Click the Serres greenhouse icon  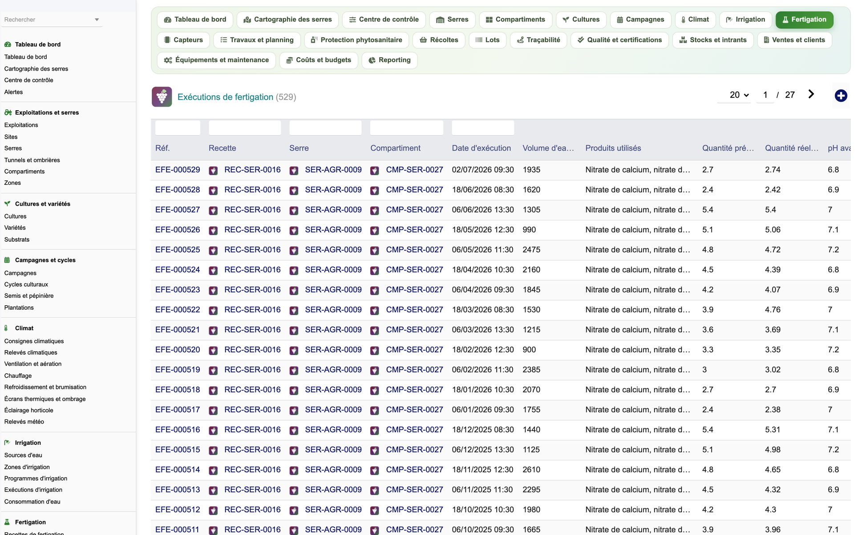tap(440, 20)
